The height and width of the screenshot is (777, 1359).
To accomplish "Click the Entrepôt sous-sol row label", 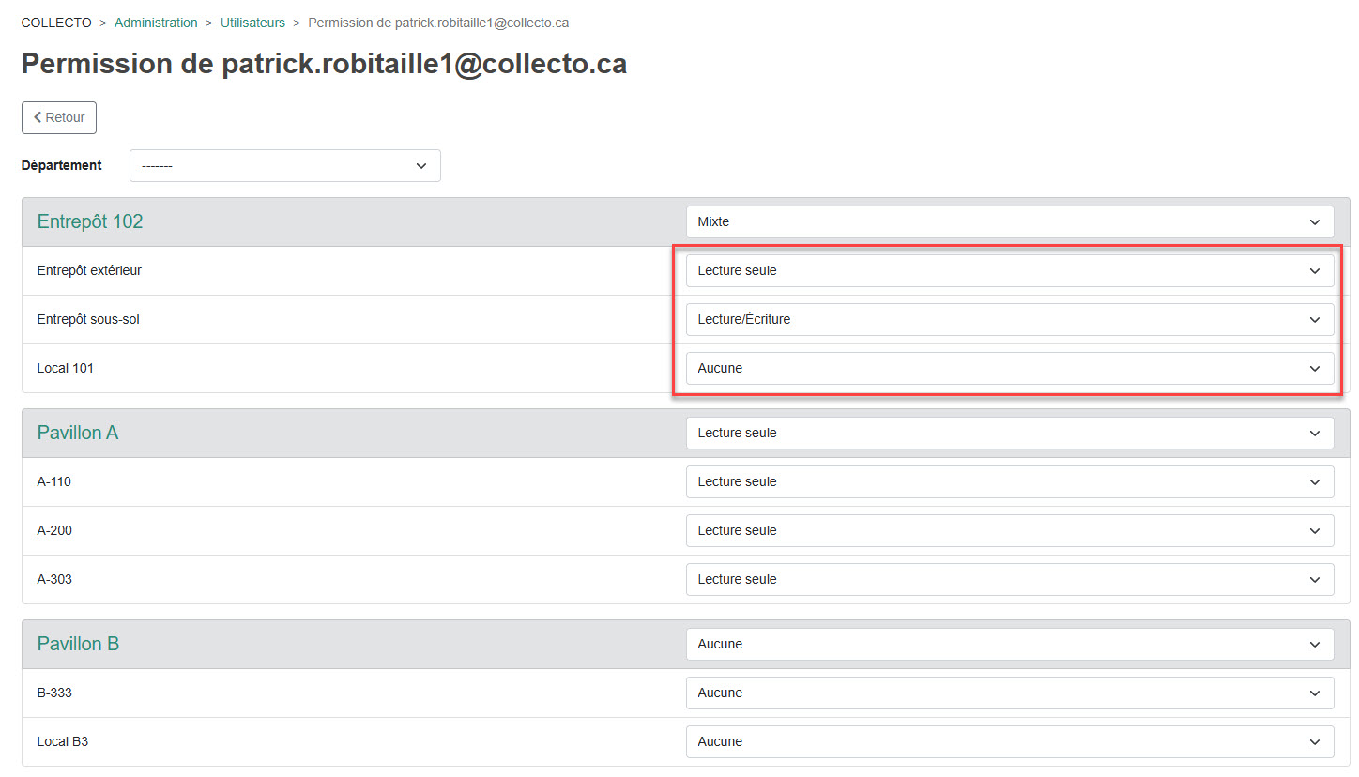I will (88, 320).
